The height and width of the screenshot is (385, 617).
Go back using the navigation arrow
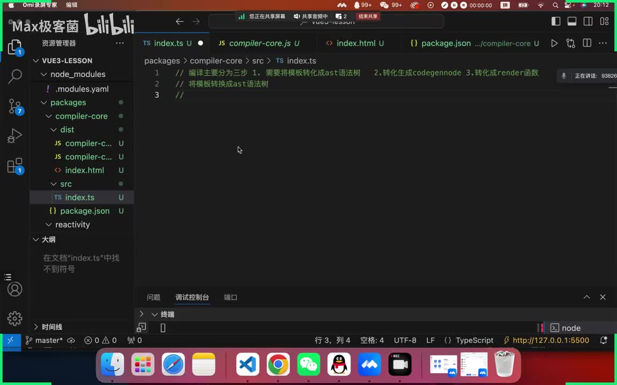(179, 21)
